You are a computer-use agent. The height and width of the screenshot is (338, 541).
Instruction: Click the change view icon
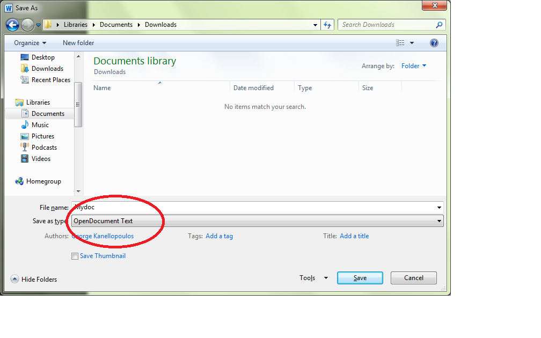[400, 43]
